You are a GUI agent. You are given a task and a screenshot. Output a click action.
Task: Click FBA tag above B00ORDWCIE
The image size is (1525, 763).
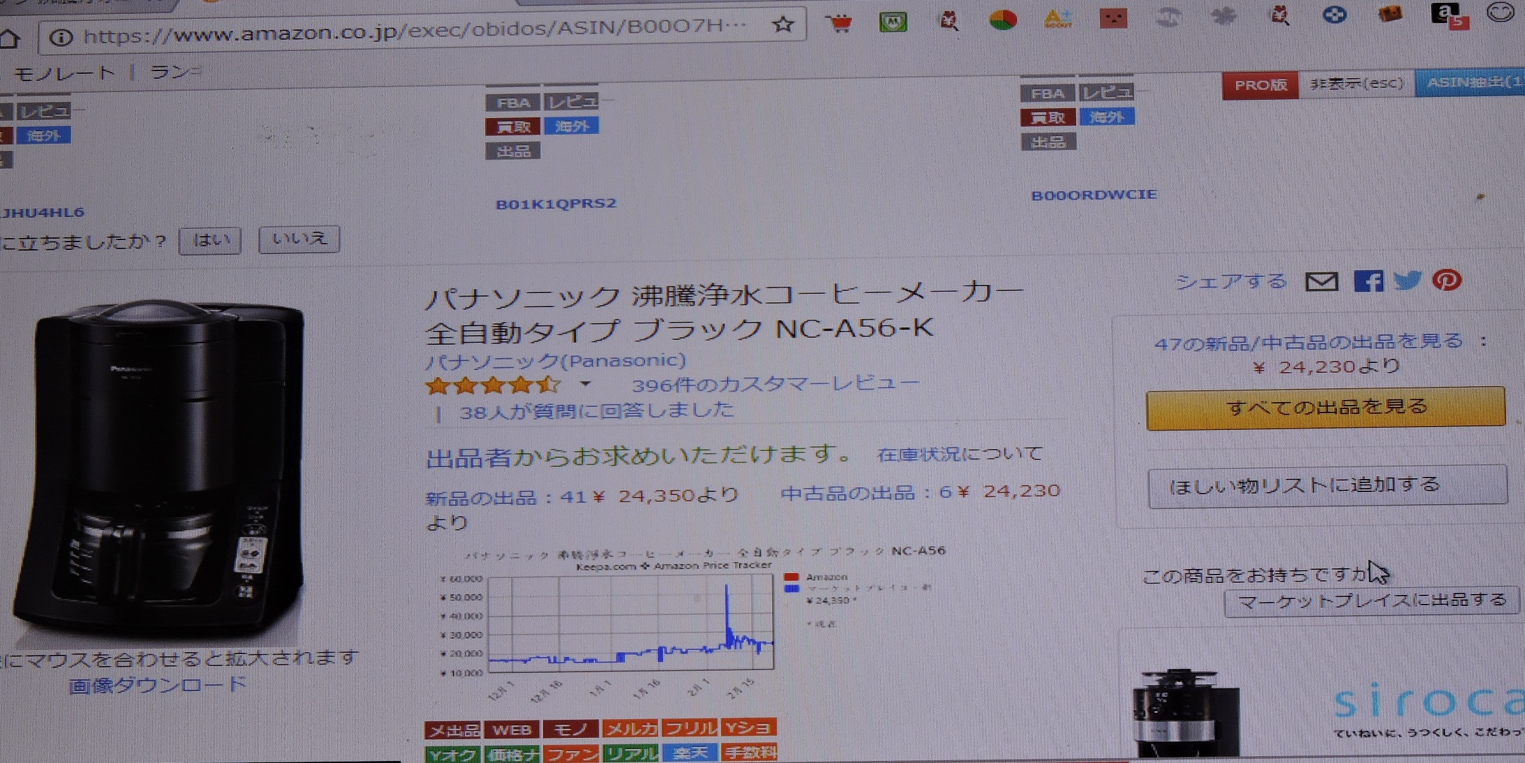1048,94
